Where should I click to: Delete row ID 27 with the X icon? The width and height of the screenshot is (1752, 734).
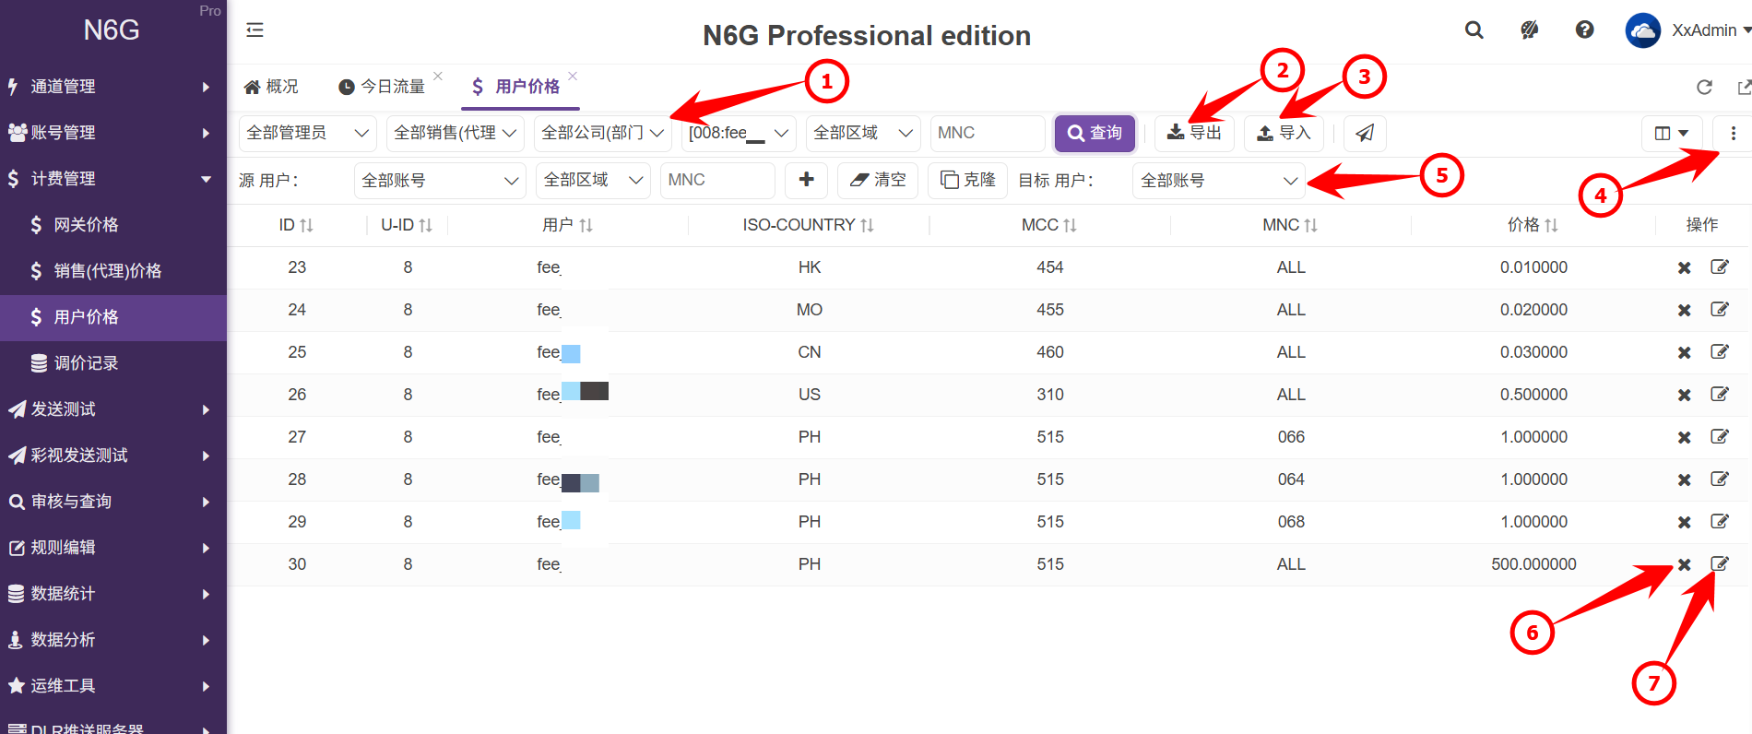1684,437
